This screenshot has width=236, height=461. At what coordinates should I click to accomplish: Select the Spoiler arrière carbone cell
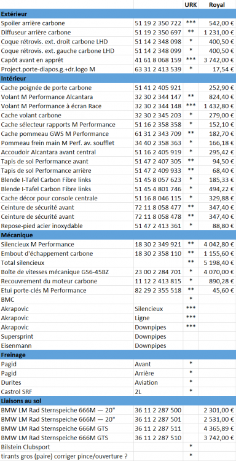[x=67, y=23]
